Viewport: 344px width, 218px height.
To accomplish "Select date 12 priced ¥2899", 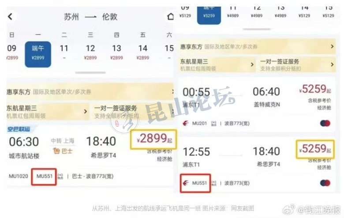I will click(x=90, y=52).
